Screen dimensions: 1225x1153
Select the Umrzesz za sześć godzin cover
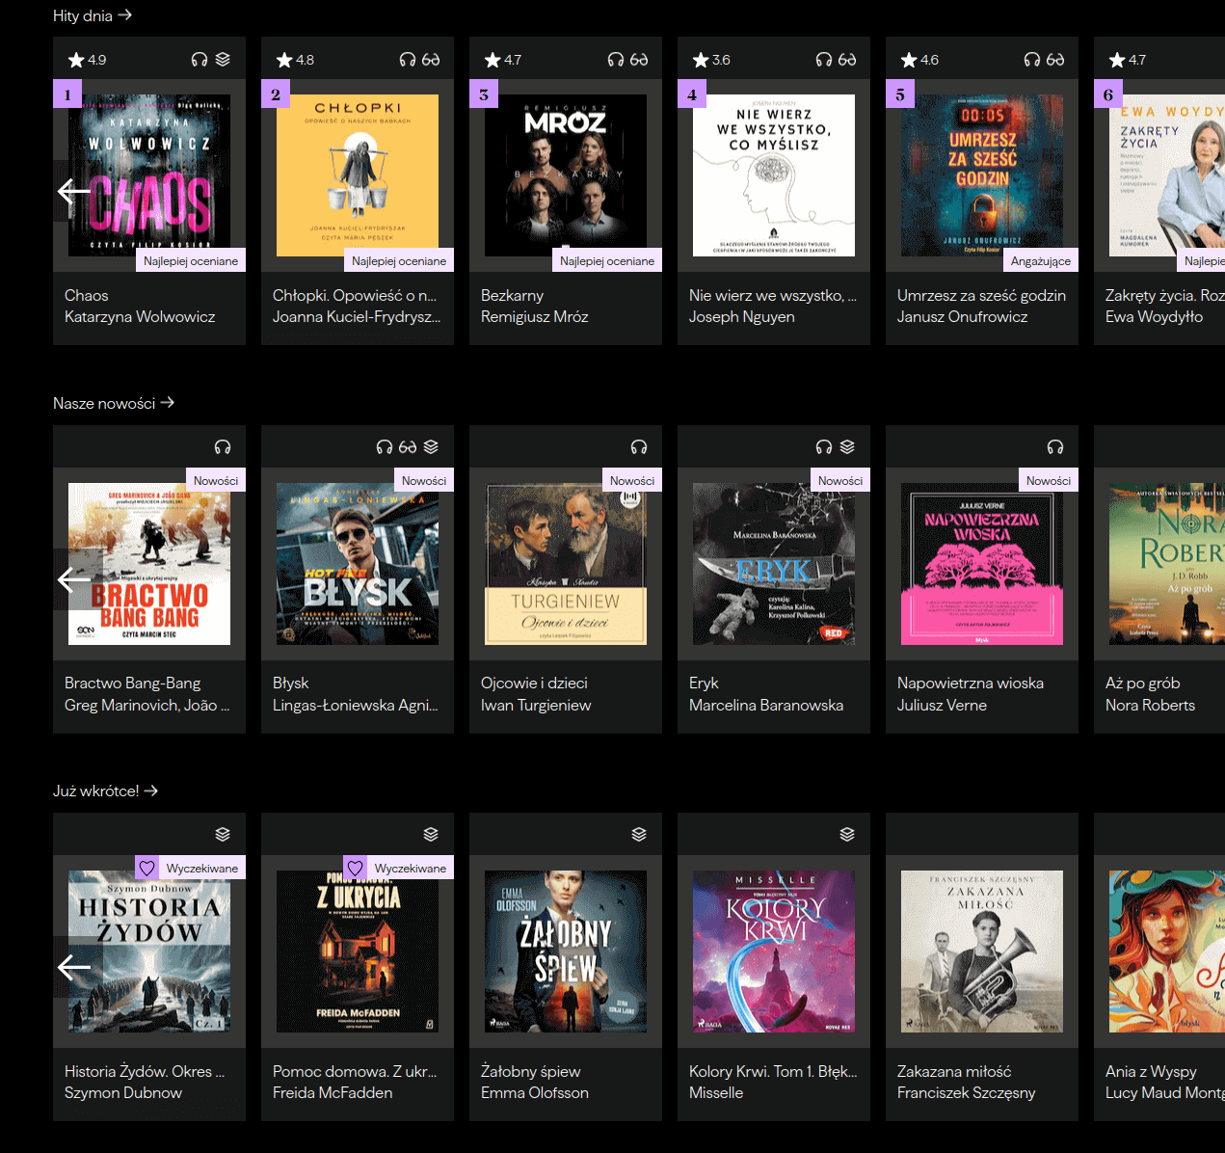[x=981, y=175]
